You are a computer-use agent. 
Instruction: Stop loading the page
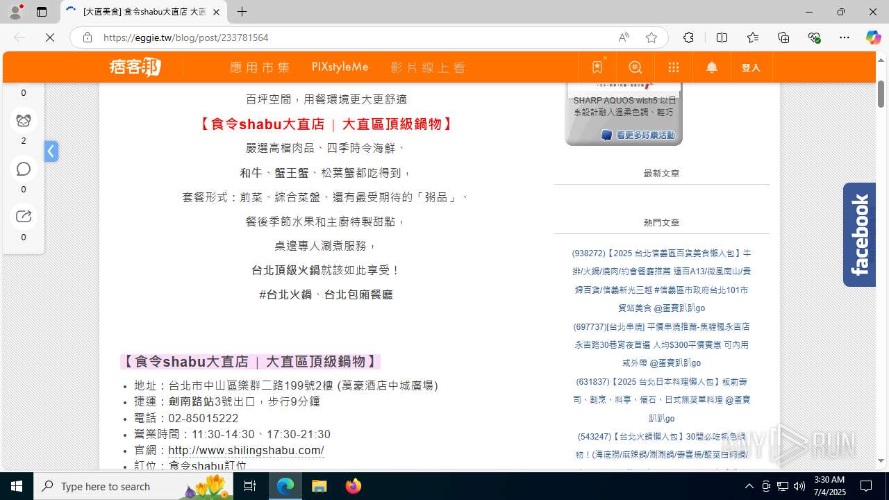[x=50, y=37]
